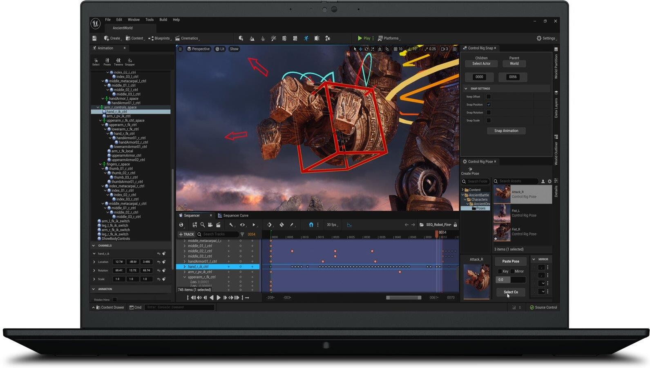Open the Sequencer key-all diamond icon

[x=270, y=225]
